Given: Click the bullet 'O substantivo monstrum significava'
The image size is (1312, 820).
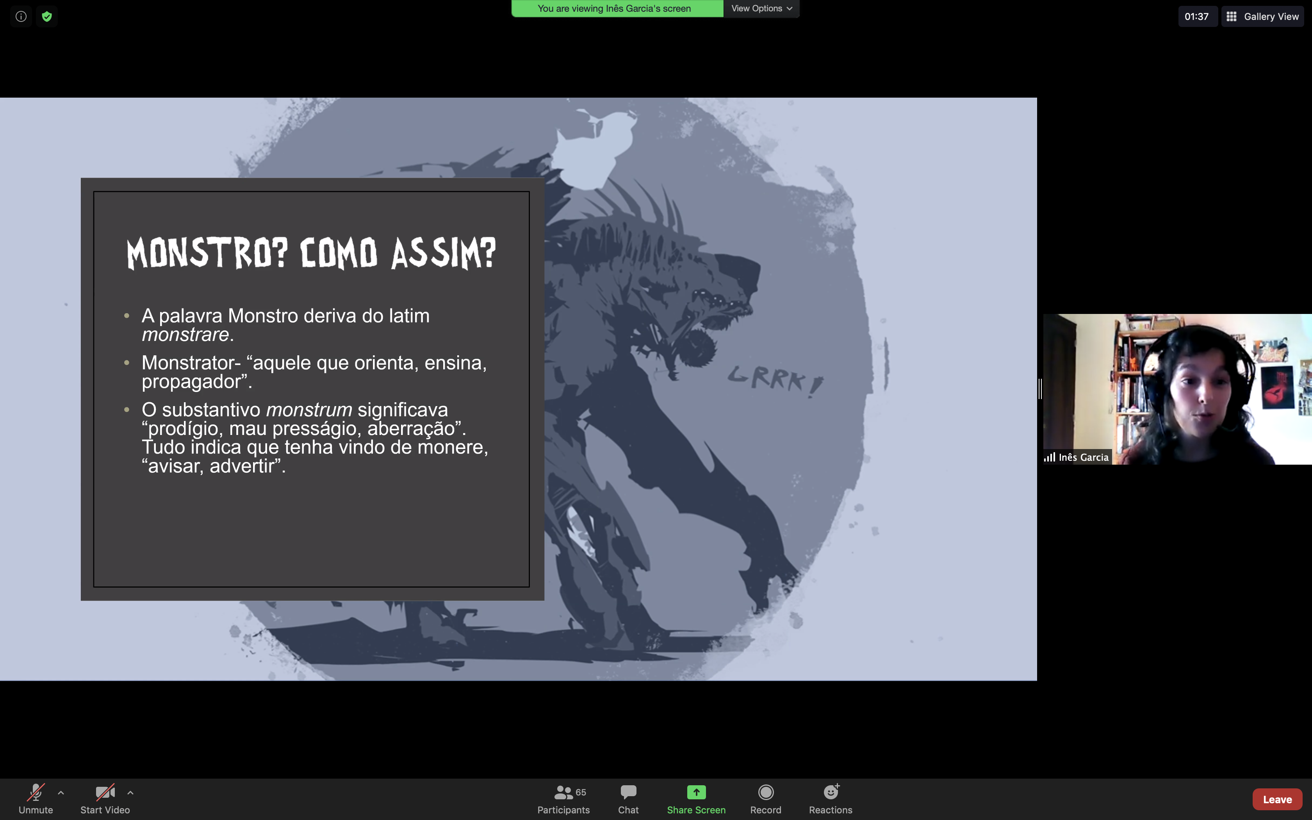Looking at the screenshot, I should click(314, 438).
